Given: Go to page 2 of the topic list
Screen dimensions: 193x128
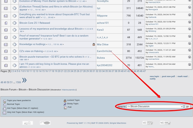Looking at the screenshot, I should 12,71.
